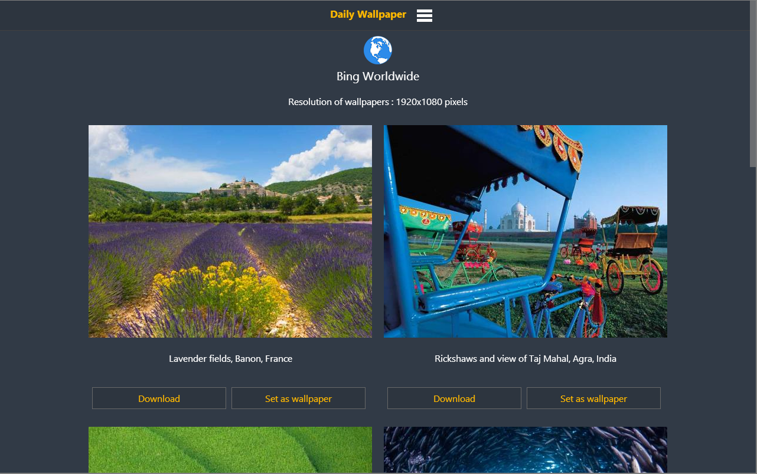Viewport: 757px width, 474px height.
Task: Click caption Rickshaws and view of Taj Mahal
Action: click(x=525, y=358)
